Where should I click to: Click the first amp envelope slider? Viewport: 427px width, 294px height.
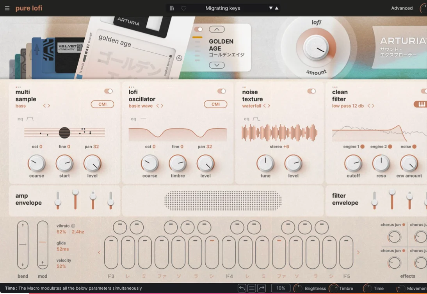pyautogui.click(x=58, y=200)
